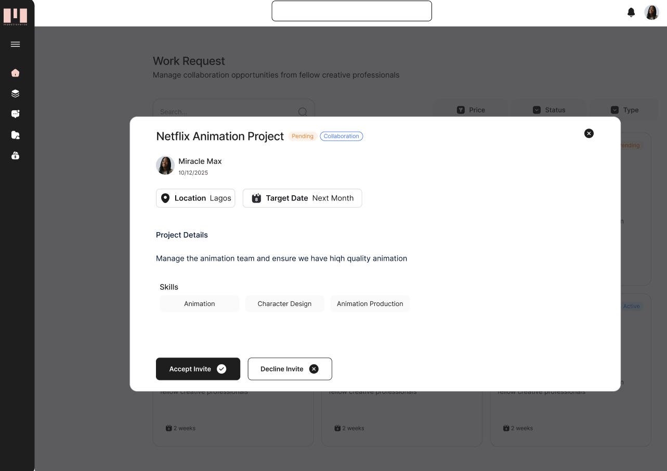Open notifications from the bell icon

[x=631, y=12]
